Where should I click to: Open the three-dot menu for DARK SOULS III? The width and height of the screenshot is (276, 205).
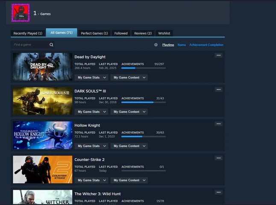point(218,90)
